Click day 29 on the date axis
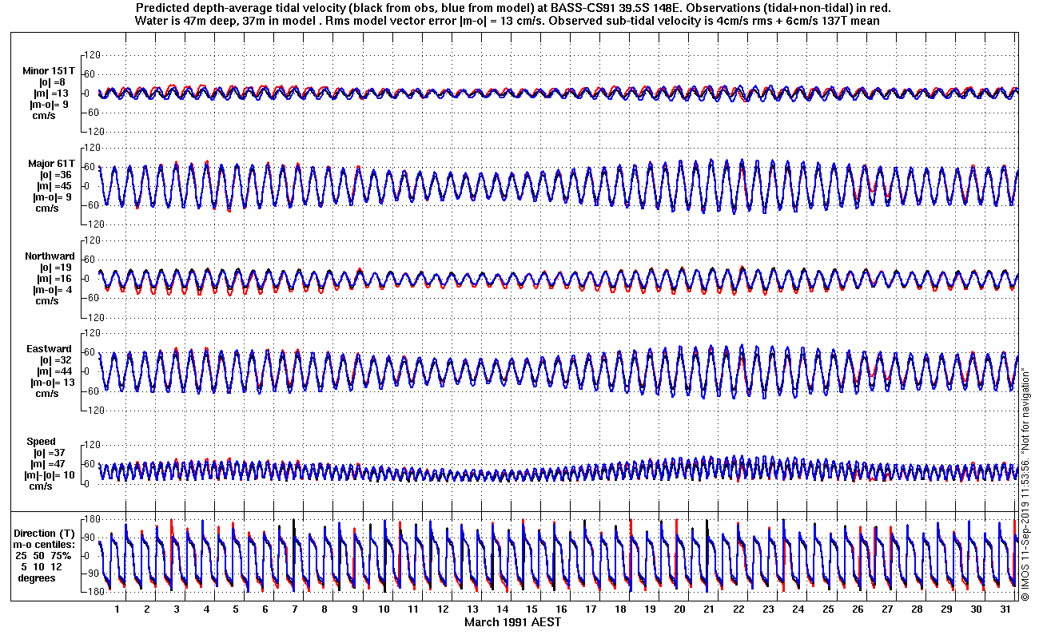 pos(945,609)
